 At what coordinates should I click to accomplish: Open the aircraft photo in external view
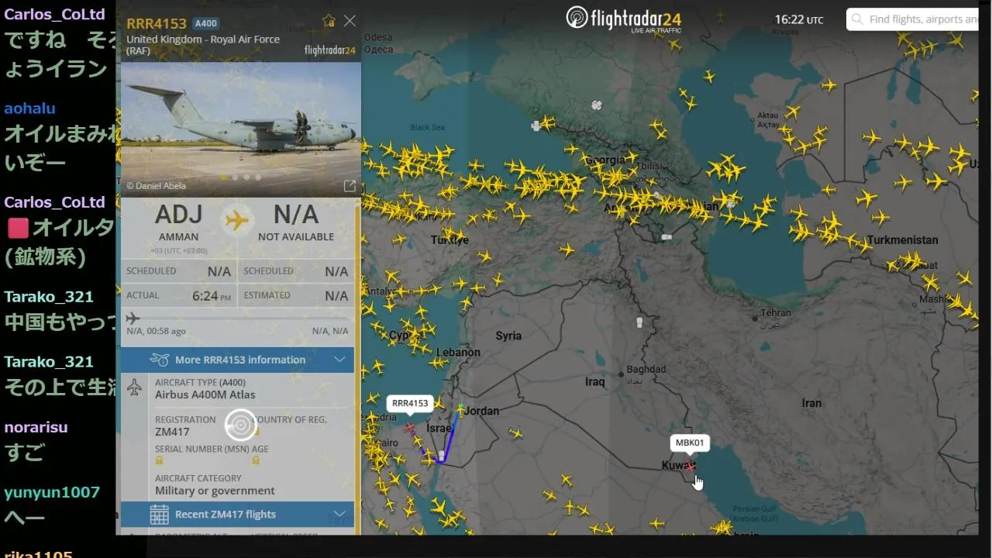pyautogui.click(x=350, y=186)
